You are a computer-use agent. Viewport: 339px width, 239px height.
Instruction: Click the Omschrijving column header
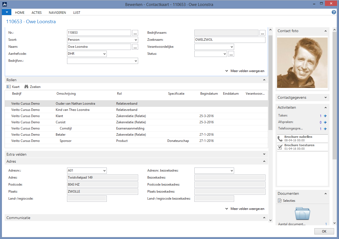66,94
